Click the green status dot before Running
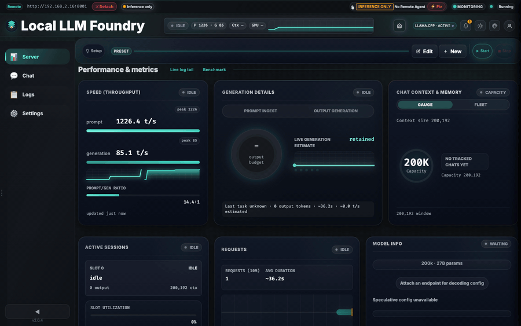Viewport: 521px width, 326px height. click(491, 6)
